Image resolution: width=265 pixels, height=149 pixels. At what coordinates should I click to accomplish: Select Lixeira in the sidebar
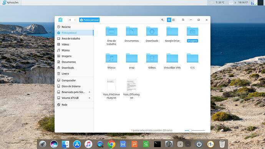click(74, 74)
